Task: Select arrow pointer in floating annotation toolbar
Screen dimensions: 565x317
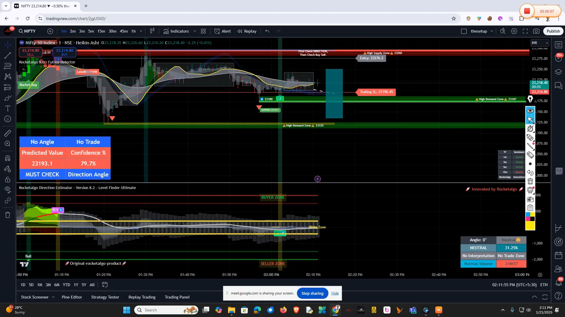Action: tap(530, 120)
